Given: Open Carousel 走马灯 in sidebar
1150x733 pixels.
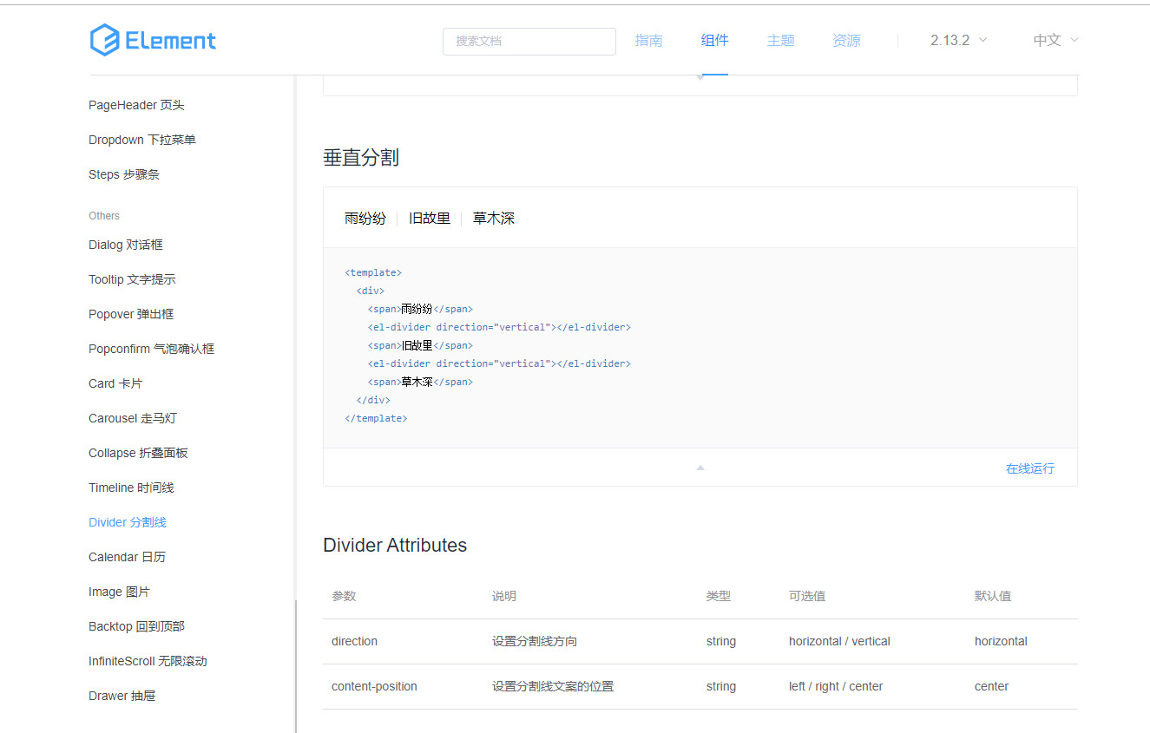Looking at the screenshot, I should pos(133,418).
